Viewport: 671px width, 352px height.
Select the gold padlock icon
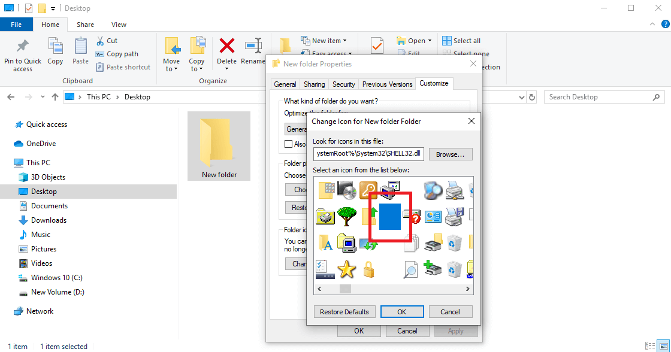[368, 269]
